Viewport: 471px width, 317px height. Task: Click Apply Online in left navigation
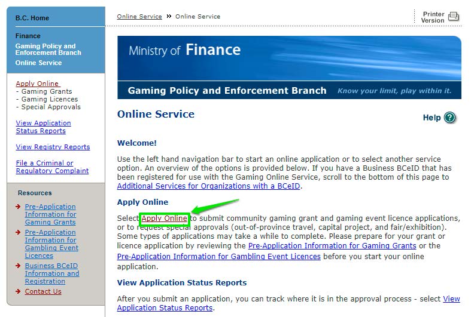point(38,84)
